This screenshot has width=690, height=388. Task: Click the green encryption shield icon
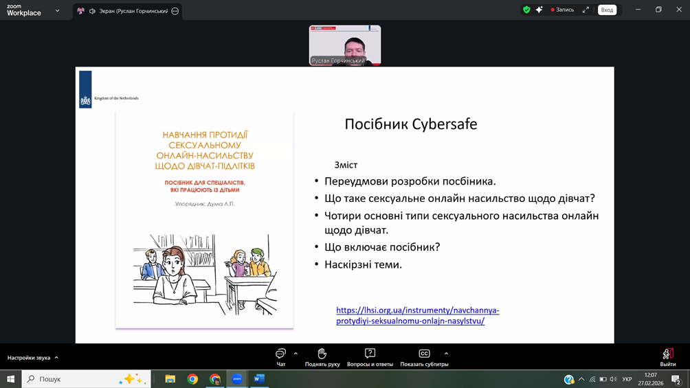526,10
